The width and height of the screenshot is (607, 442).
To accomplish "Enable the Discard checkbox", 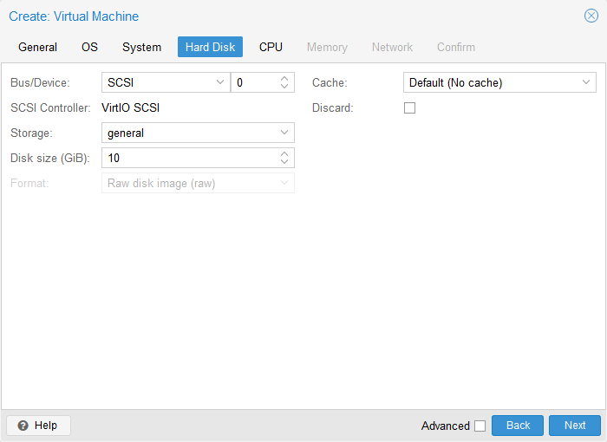I will tap(410, 108).
